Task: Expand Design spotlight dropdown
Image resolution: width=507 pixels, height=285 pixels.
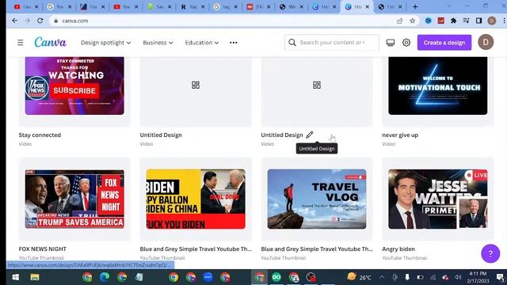Action: (x=105, y=43)
